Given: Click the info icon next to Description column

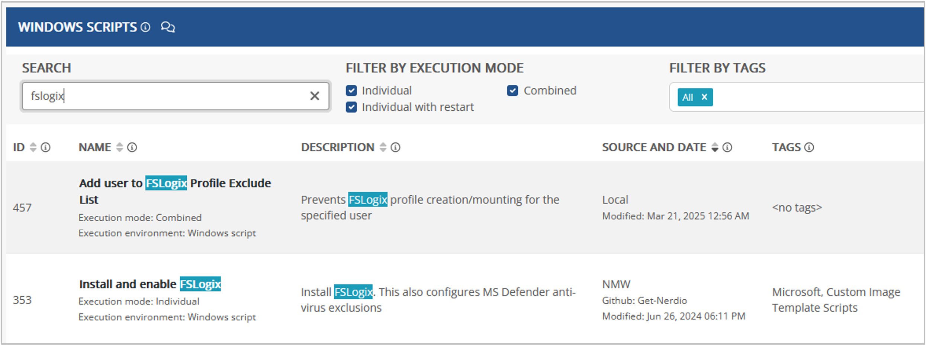Looking at the screenshot, I should pos(395,147).
